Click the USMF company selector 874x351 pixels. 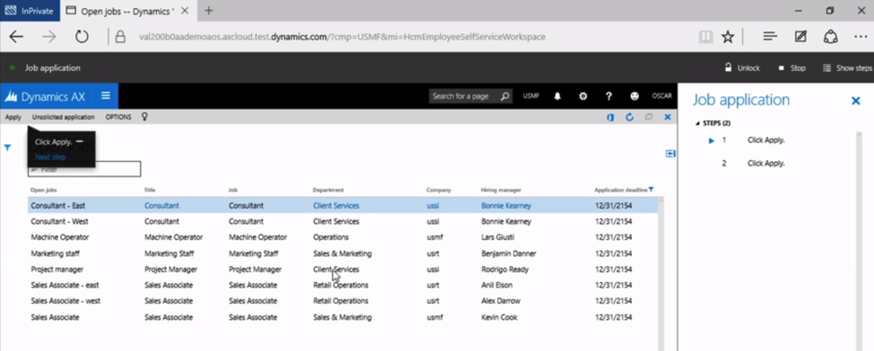click(x=531, y=97)
